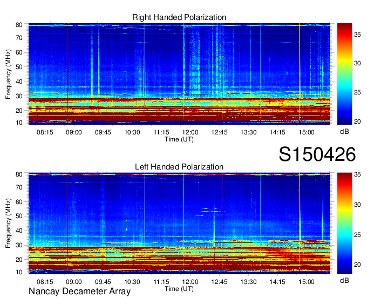This screenshot has height=298, width=367.
Task: Click the 10:30 time tick on upper plot
Action: [x=132, y=132]
